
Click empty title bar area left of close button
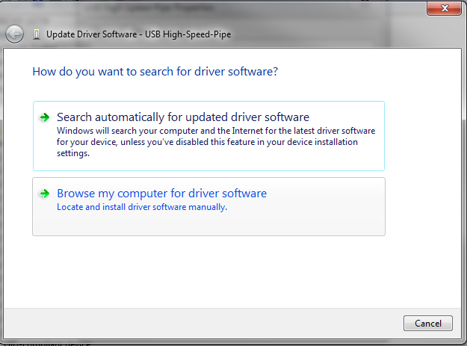[336, 8]
